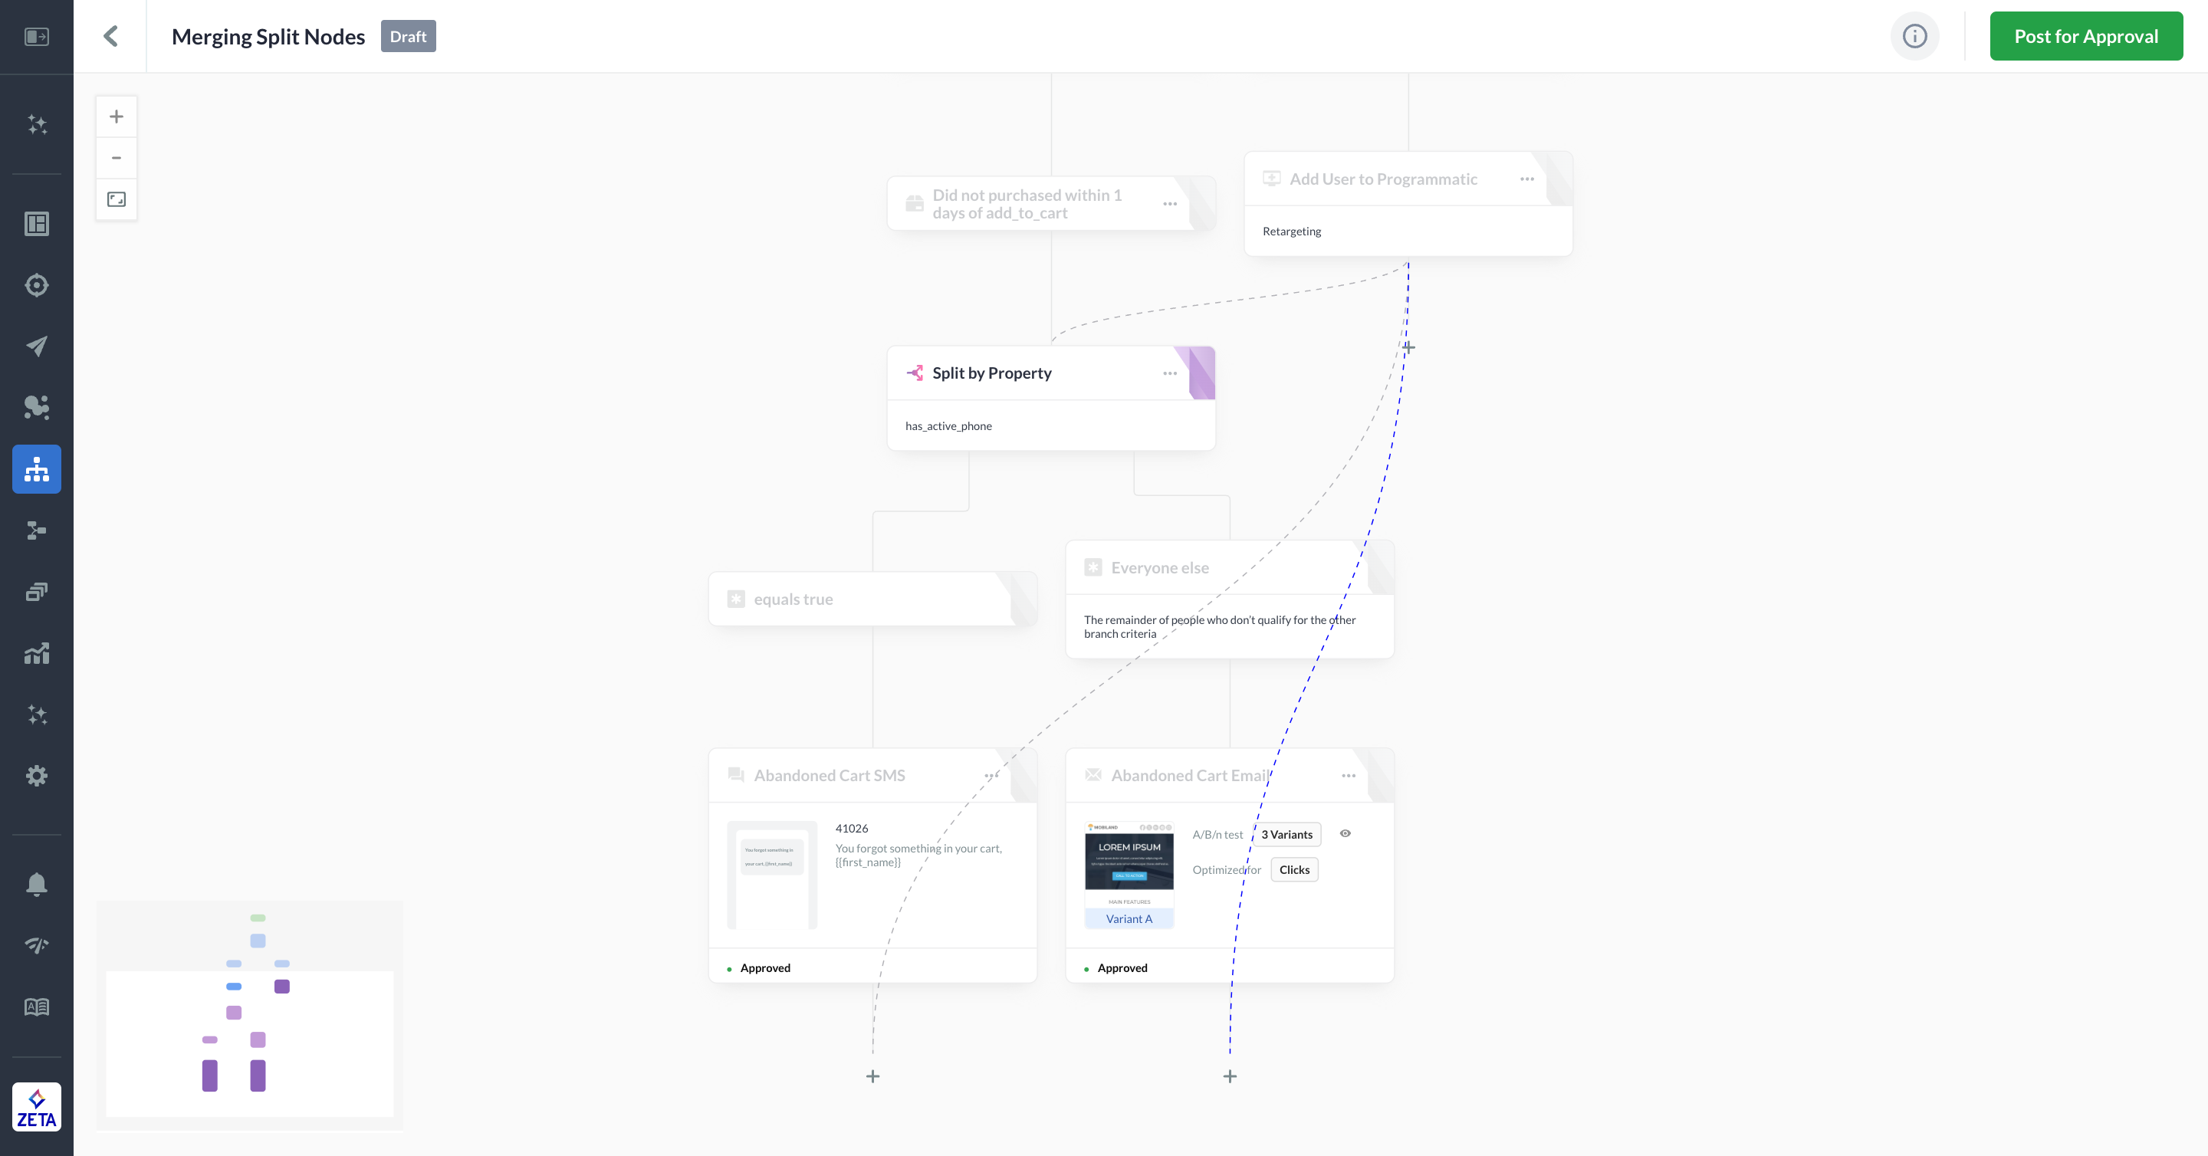Click the minimap overview panel

249,1015
